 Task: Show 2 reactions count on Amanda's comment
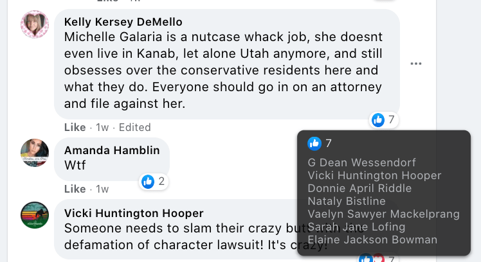point(161,182)
